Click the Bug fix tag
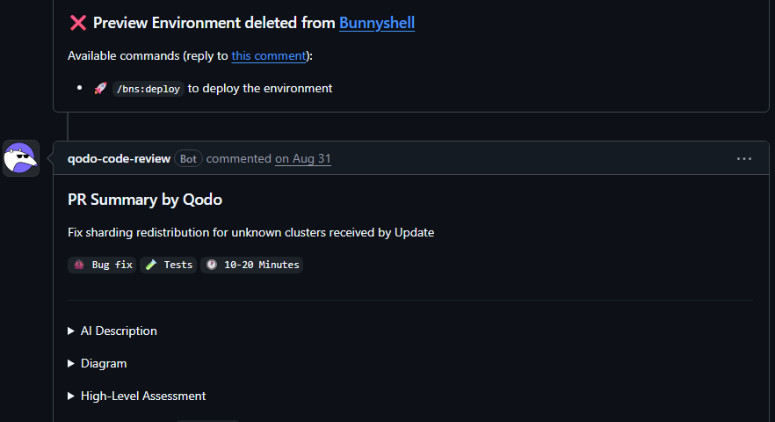The width and height of the screenshot is (775, 422). point(102,265)
